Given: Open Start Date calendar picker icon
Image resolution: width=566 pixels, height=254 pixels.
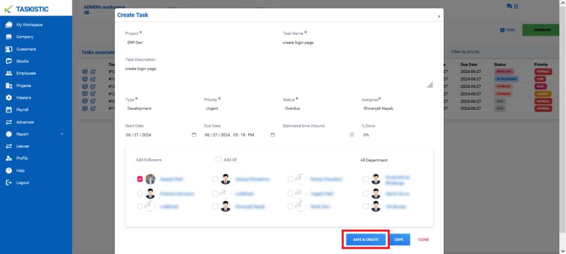Looking at the screenshot, I should [194, 135].
